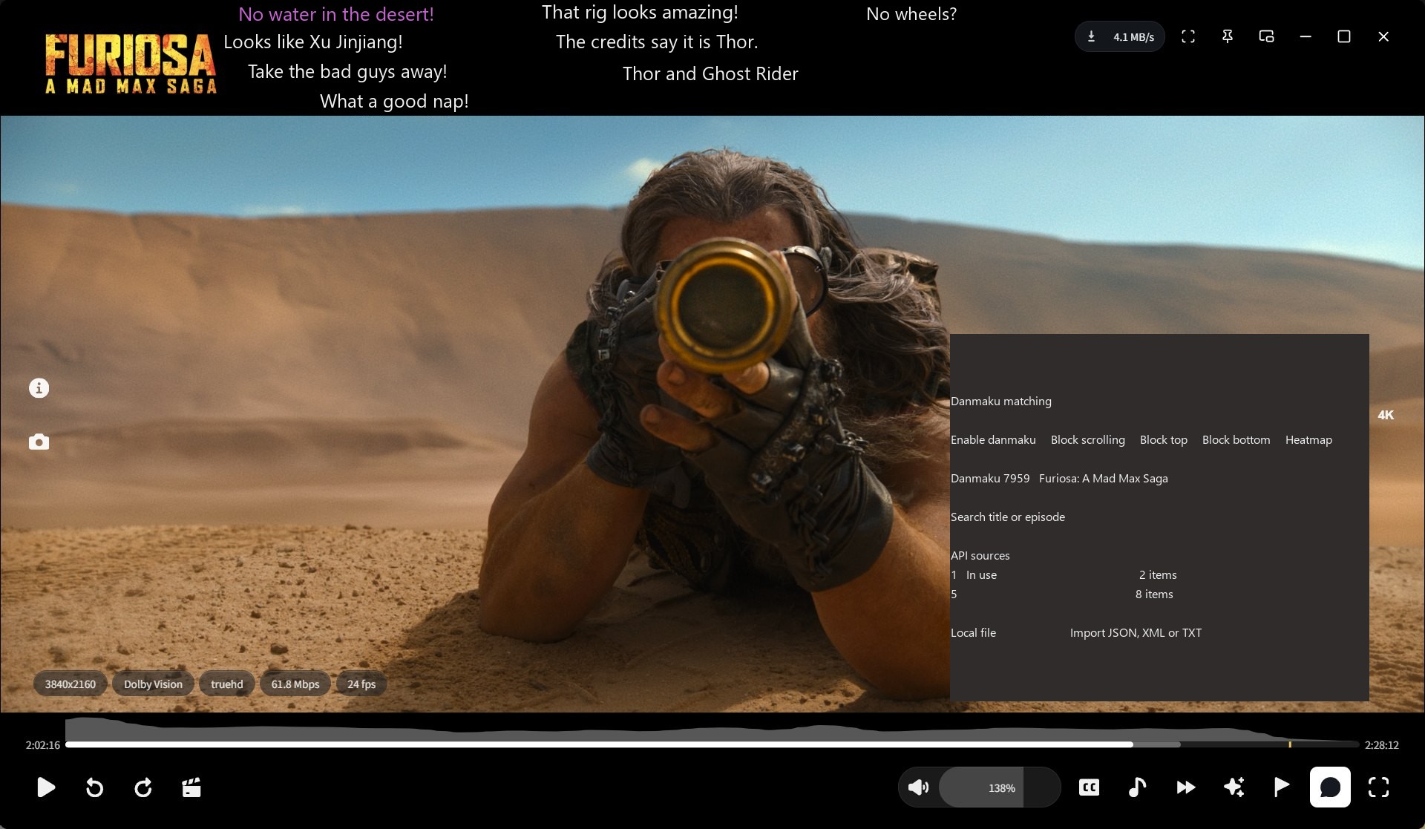
Task: Toggle the Heatmap option
Action: [1308, 440]
